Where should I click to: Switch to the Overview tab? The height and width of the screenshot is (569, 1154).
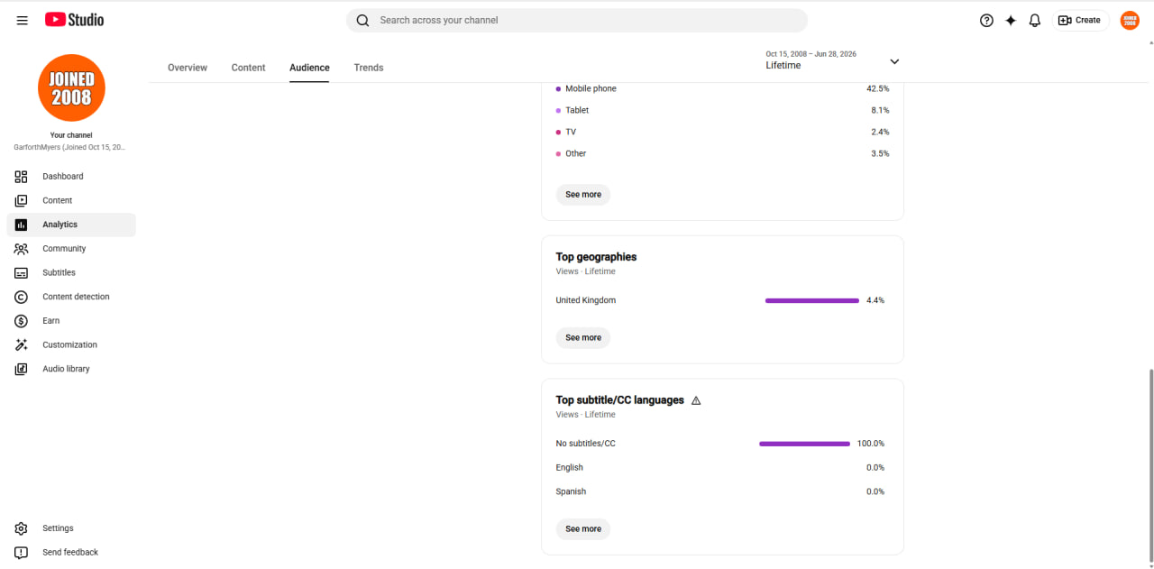click(x=188, y=68)
